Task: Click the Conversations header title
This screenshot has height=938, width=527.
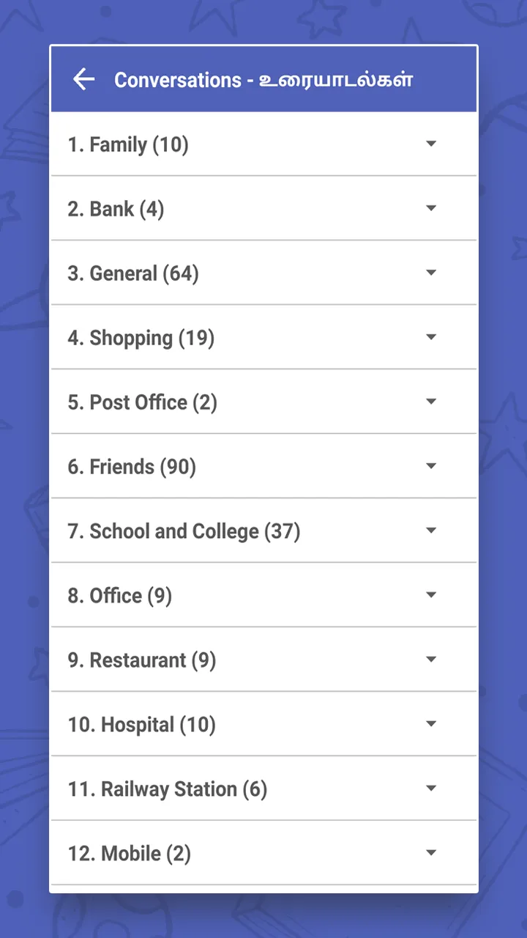Action: pos(263,80)
